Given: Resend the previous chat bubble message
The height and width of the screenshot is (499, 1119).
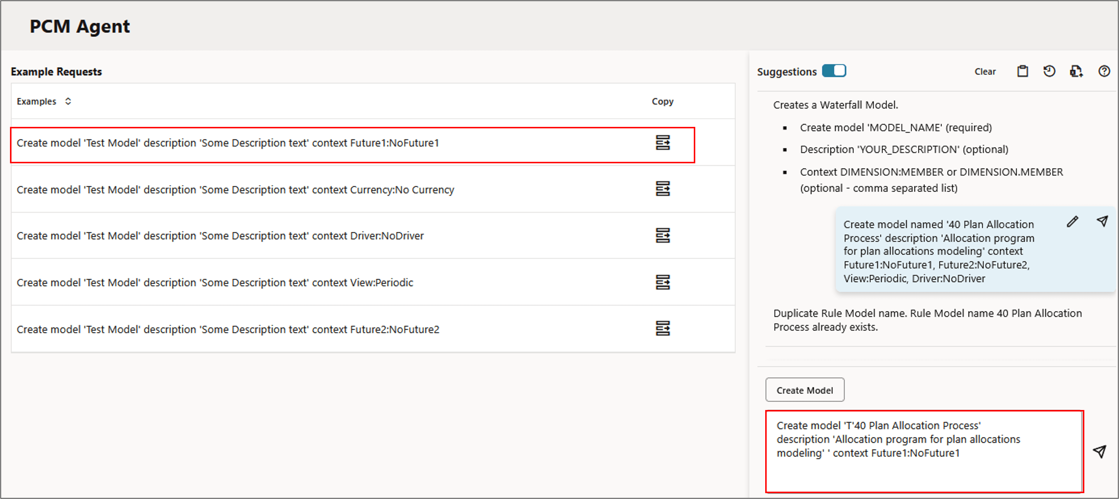Looking at the screenshot, I should click(x=1102, y=221).
